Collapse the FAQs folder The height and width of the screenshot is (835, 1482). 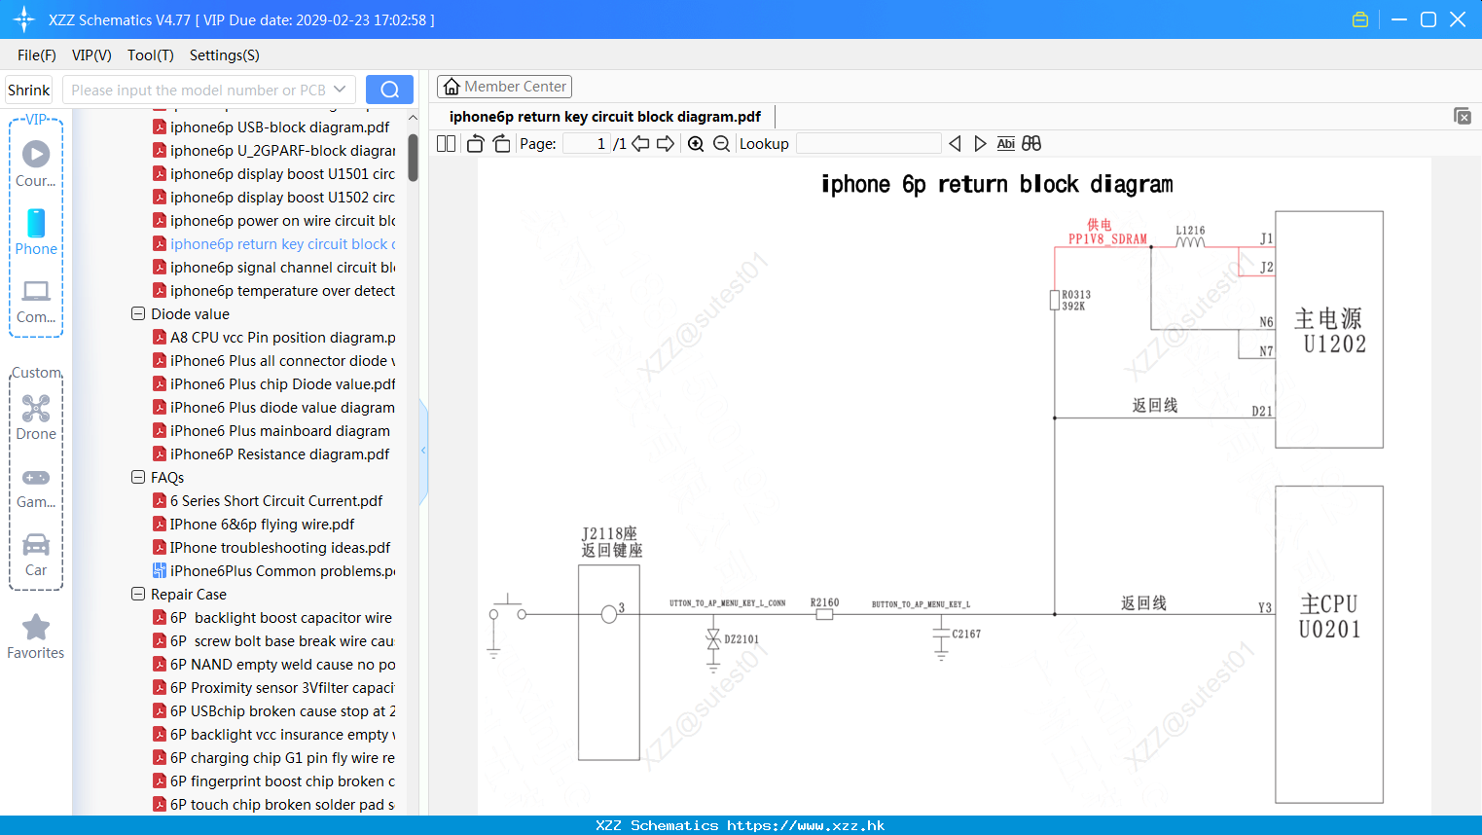point(138,478)
